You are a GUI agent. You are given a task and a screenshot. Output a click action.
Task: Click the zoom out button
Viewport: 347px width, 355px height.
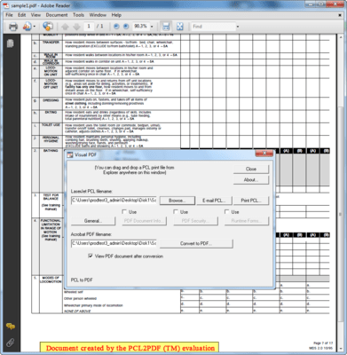click(x=116, y=27)
